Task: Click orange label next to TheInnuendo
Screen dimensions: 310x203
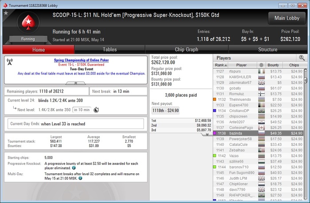Action: [214, 99]
